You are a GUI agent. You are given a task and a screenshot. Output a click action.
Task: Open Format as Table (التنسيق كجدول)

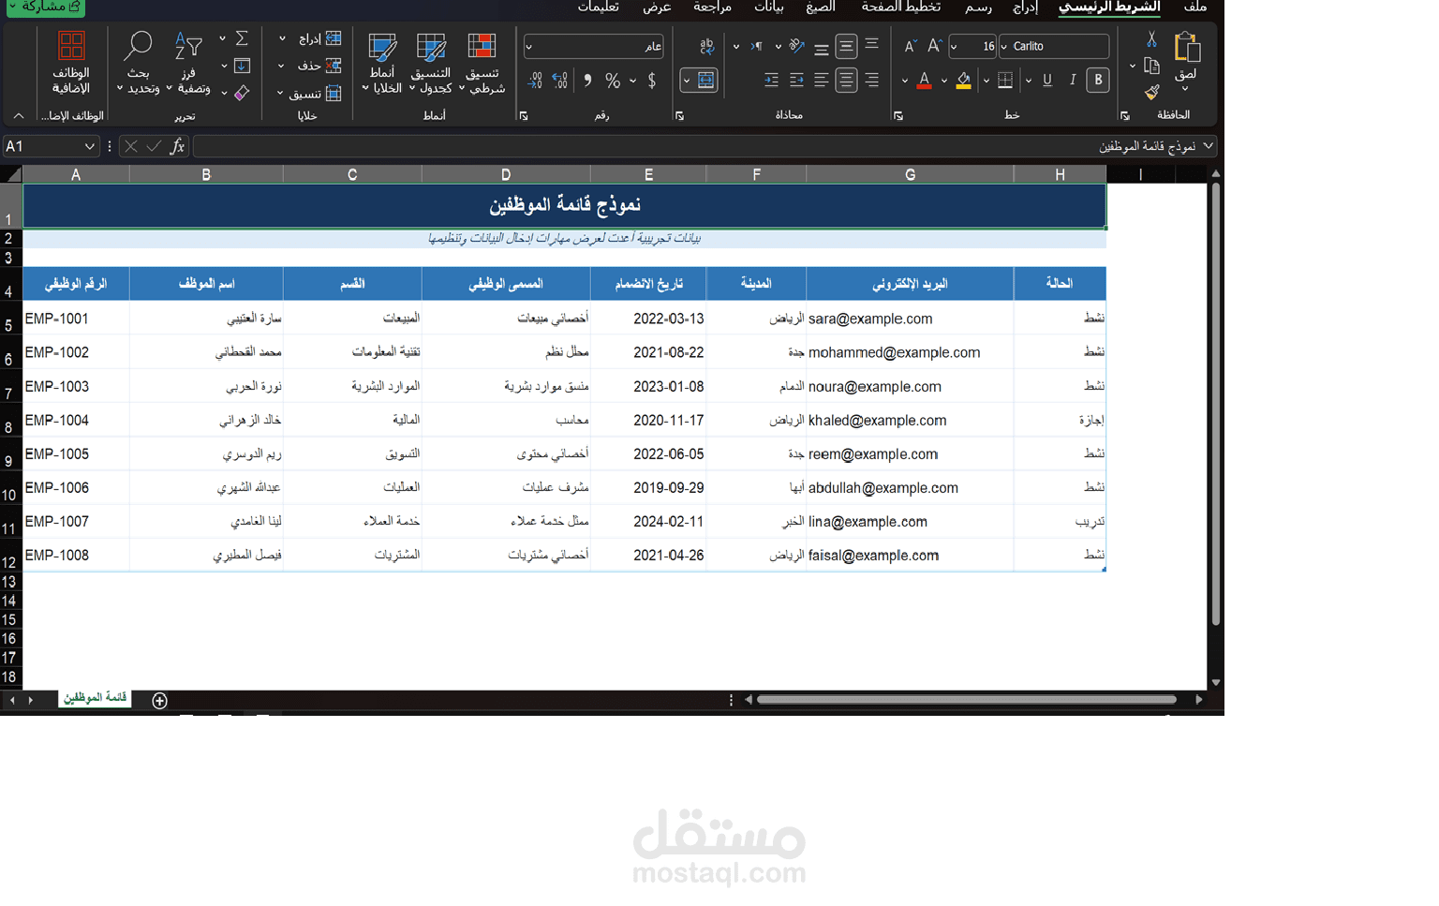tap(432, 64)
